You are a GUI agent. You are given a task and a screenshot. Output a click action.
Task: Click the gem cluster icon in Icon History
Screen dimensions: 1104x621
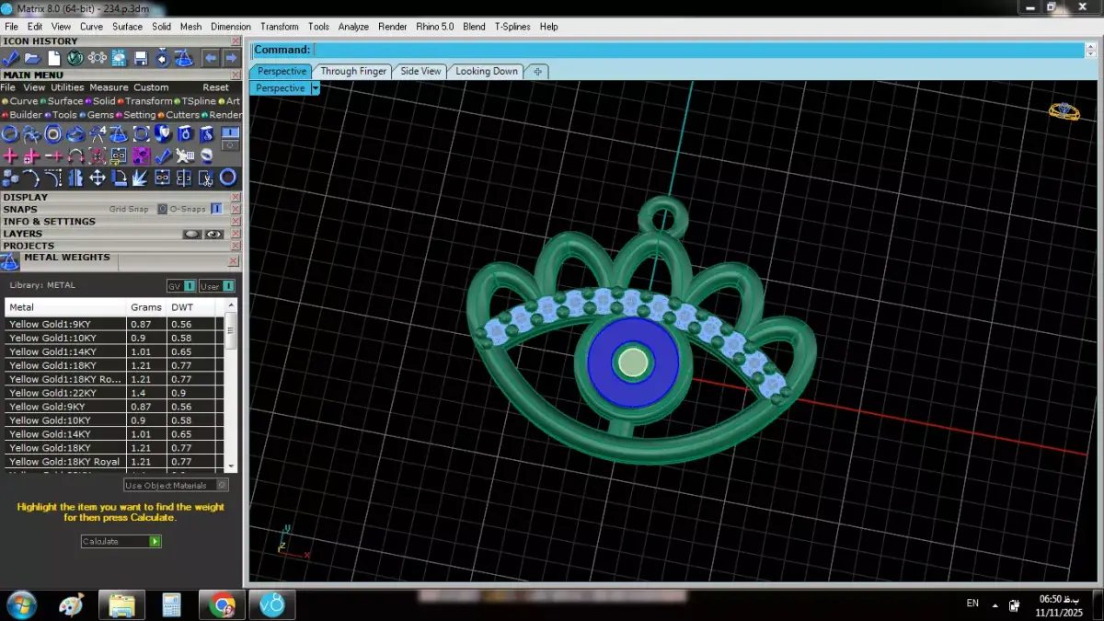(x=98, y=58)
